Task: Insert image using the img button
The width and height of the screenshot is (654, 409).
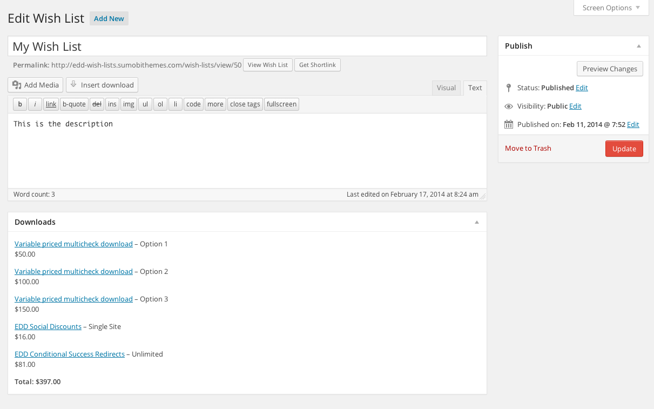Action: 129,104
